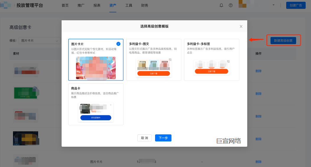The image size is (311, 167).
Task: Open the 工具 menu
Action: coord(129,5)
